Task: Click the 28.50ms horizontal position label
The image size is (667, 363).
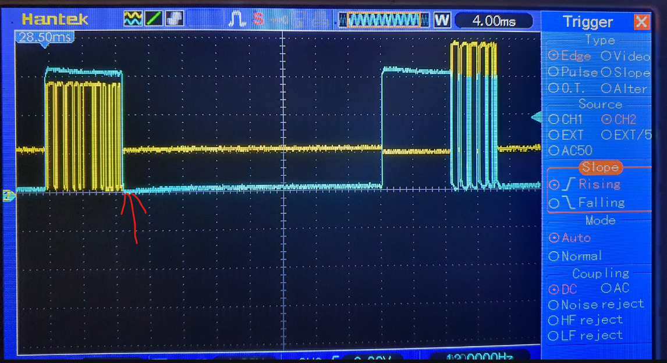Action: [x=45, y=38]
